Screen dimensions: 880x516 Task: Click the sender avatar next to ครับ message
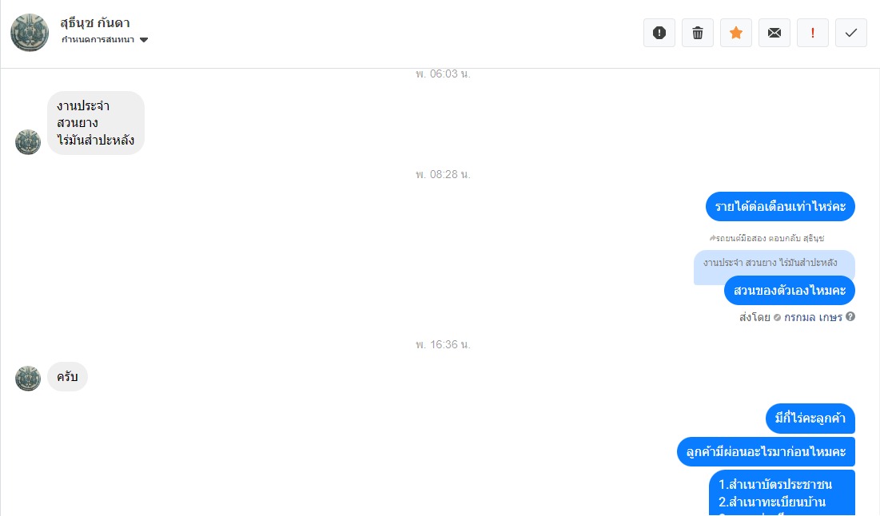point(28,379)
